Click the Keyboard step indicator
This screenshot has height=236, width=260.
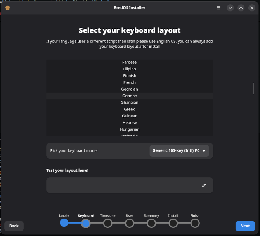coord(86,223)
